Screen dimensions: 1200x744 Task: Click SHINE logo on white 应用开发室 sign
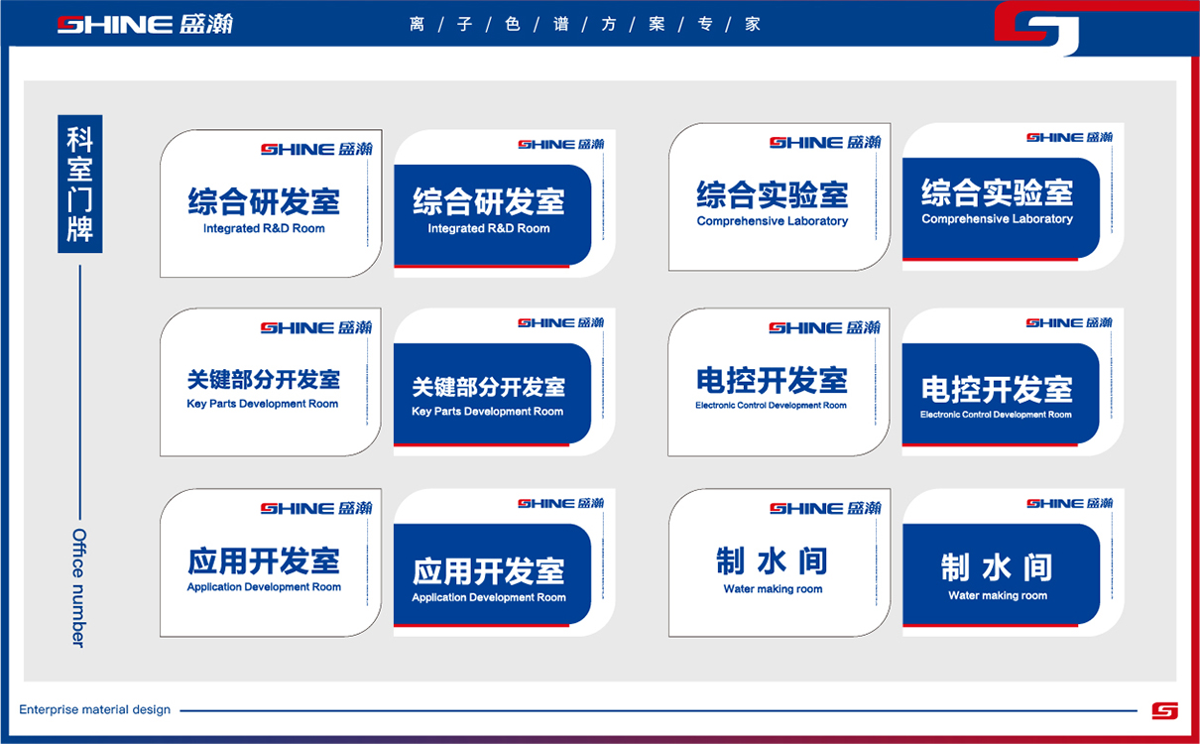click(316, 508)
